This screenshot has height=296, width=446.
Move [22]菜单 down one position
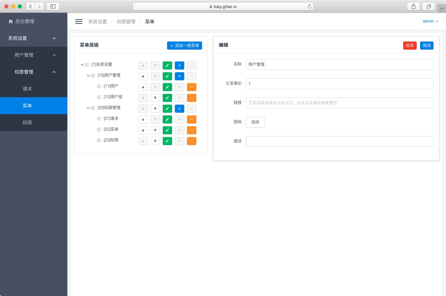click(x=143, y=130)
